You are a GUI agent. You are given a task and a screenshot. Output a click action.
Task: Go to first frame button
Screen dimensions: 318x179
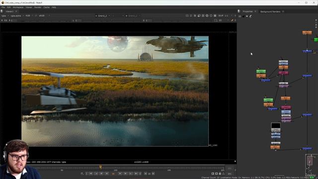pos(90,174)
